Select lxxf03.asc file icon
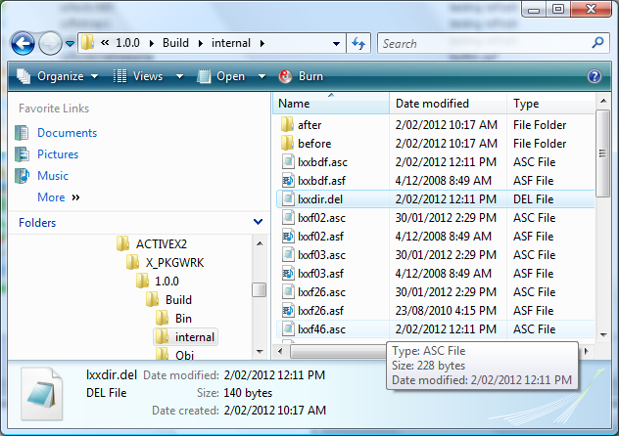The height and width of the screenshot is (436, 619). pos(288,254)
